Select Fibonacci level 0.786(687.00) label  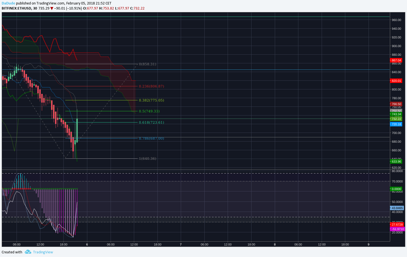(x=152, y=138)
